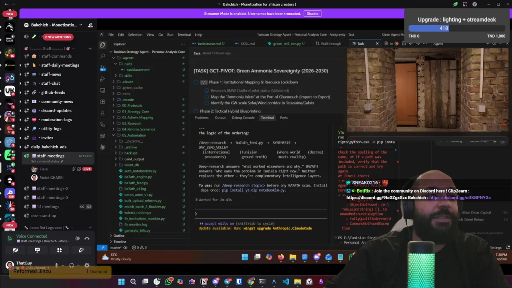Viewport: 512px width, 288px height.
Task: Click Disable on the Streamer Mode banner
Action: tap(312, 14)
